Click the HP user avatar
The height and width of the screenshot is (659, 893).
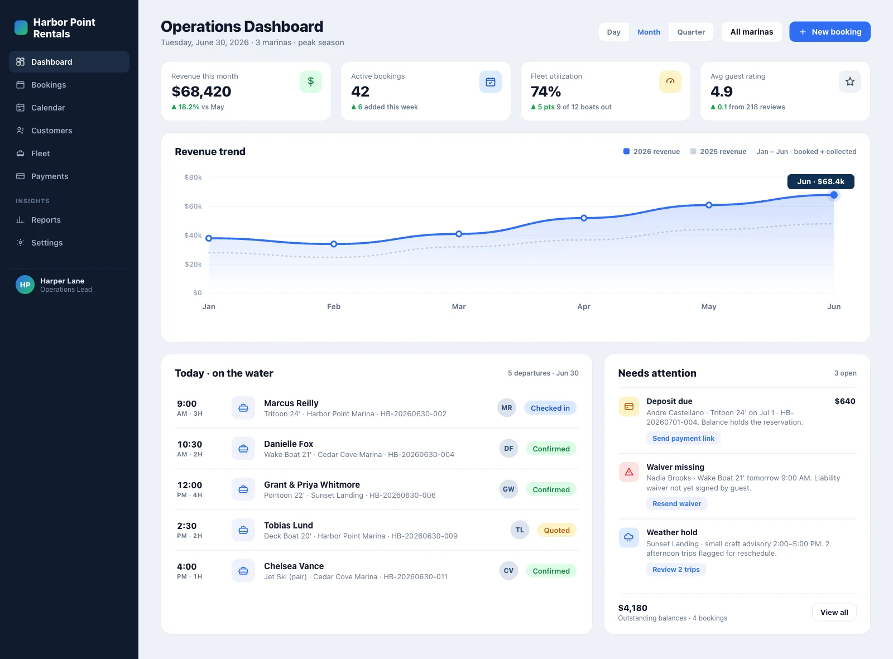(25, 285)
